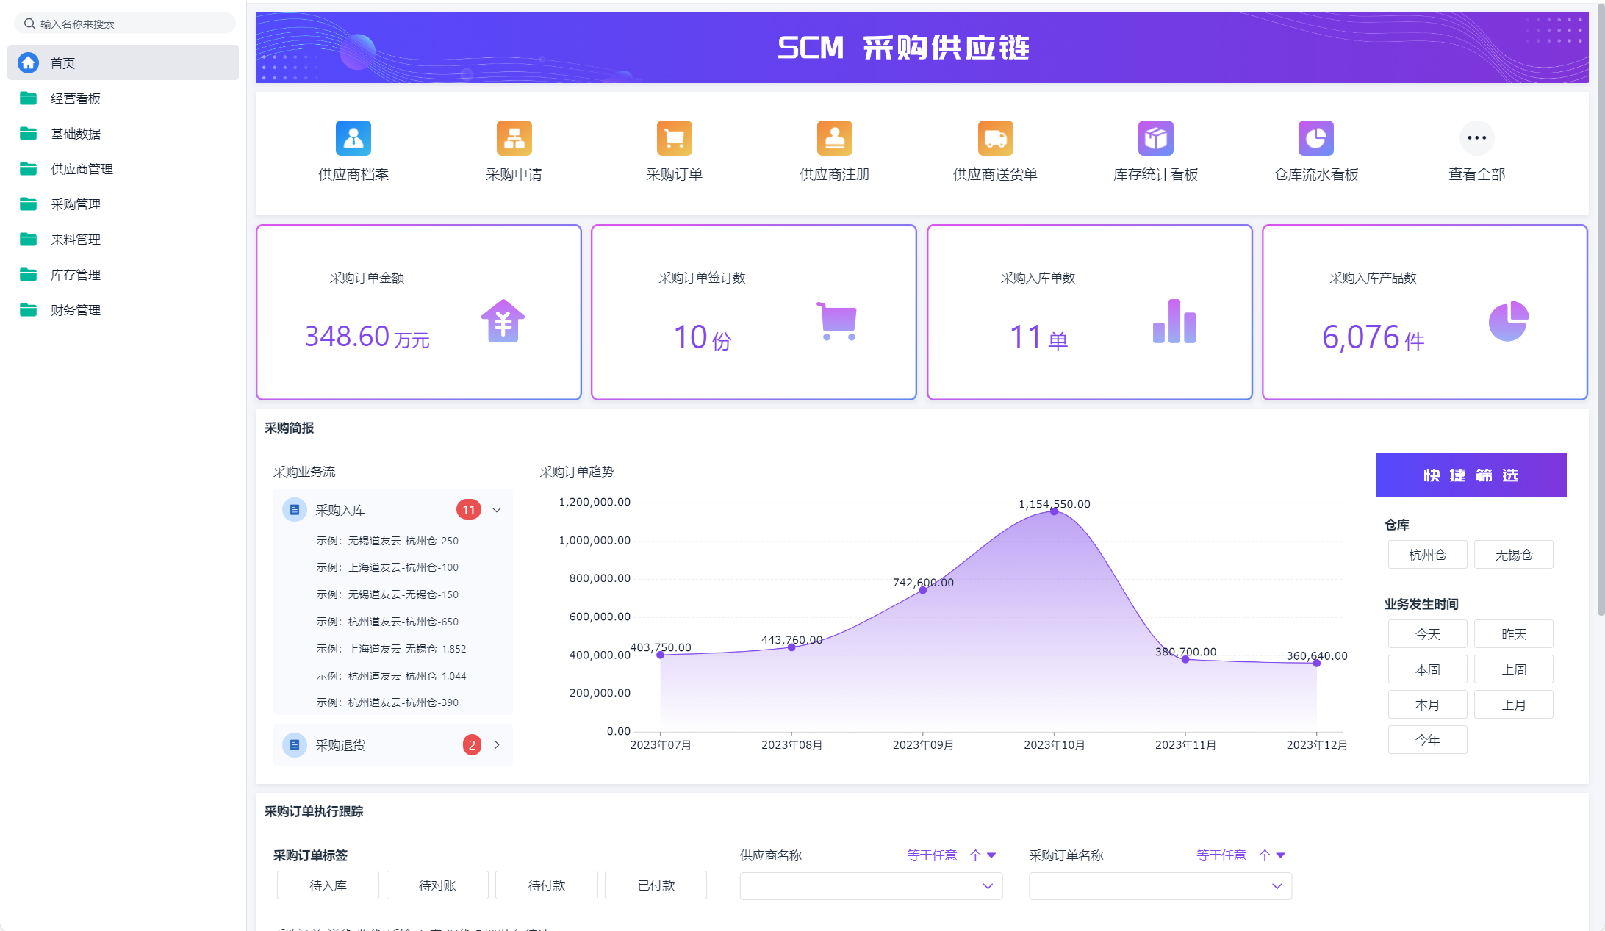Screen dimensions: 1605x931
Task: Toggle the 杭州仓 warehouse filter
Action: (1427, 555)
